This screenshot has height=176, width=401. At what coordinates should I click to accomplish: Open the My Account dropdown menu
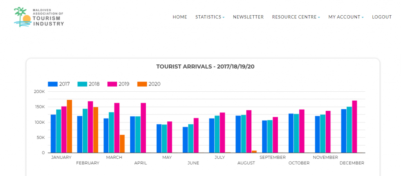pyautogui.click(x=346, y=17)
